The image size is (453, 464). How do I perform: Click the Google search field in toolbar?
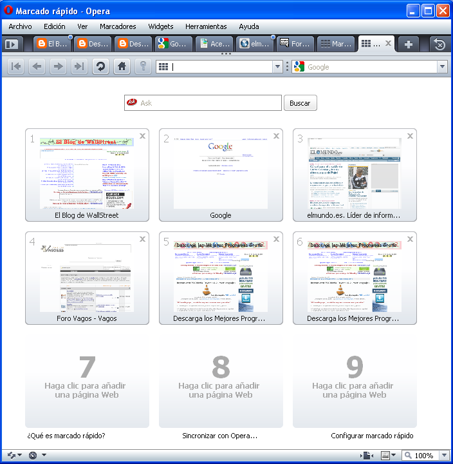coord(371,67)
